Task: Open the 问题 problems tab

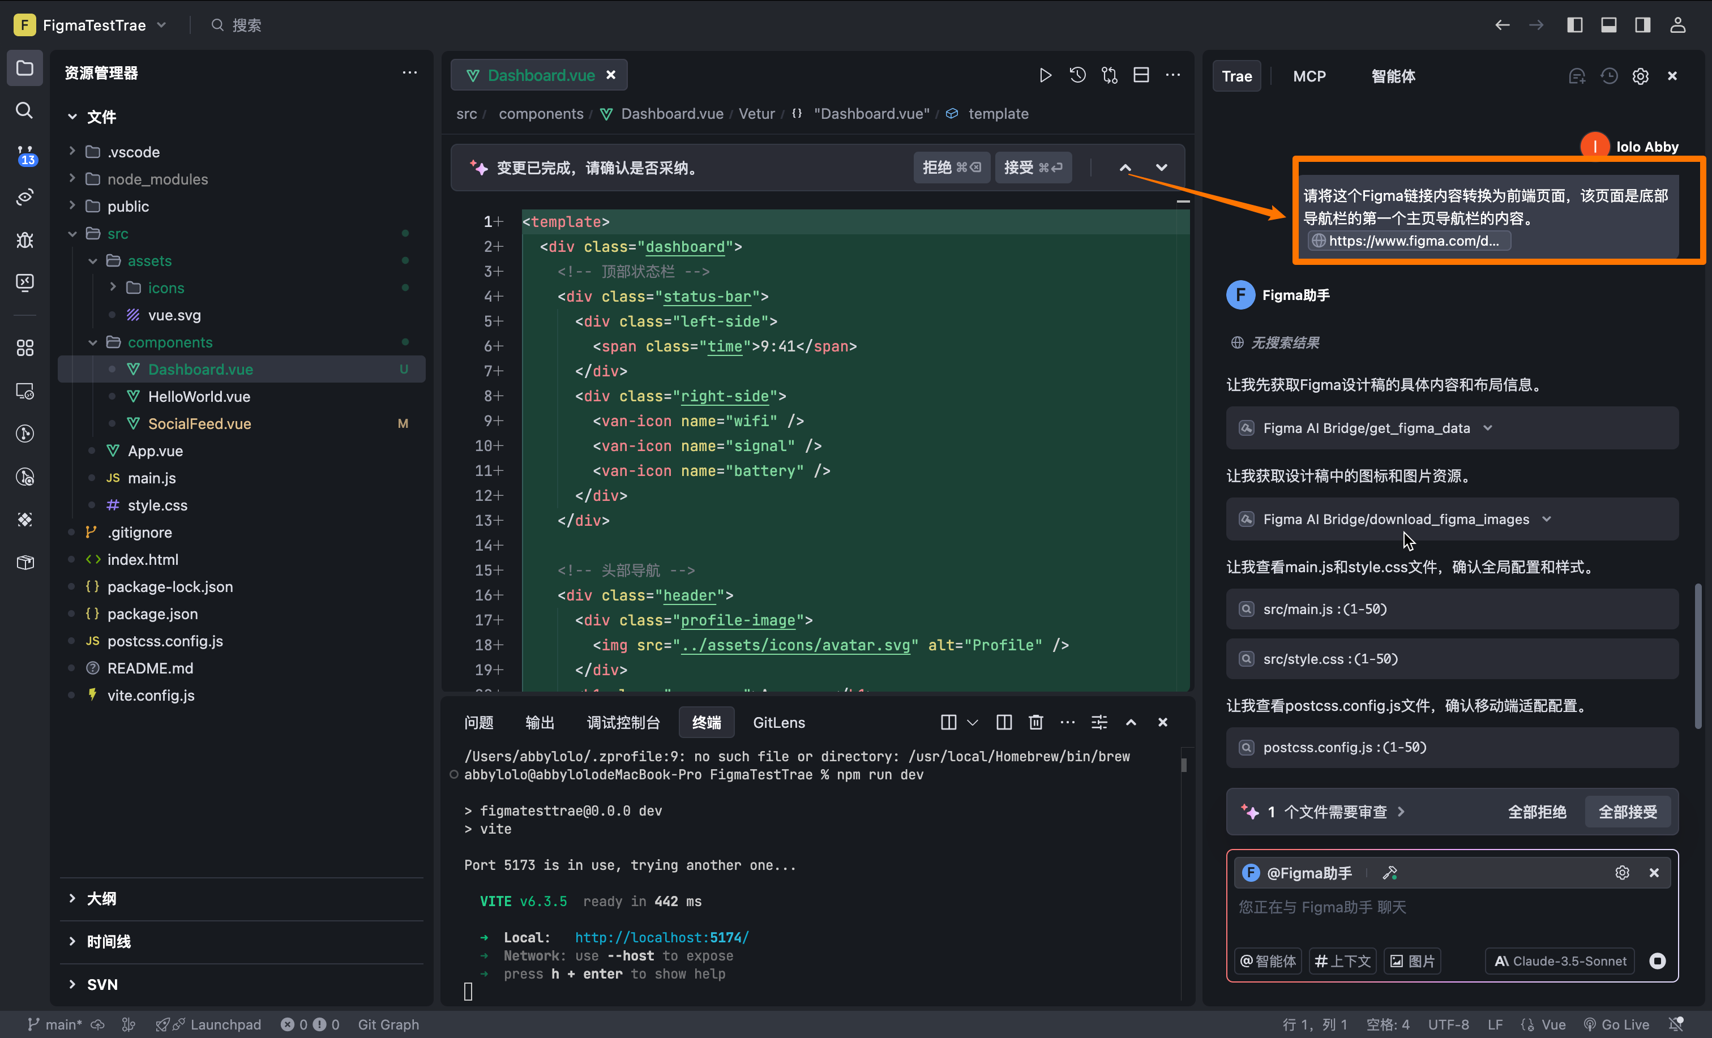Action: (479, 723)
